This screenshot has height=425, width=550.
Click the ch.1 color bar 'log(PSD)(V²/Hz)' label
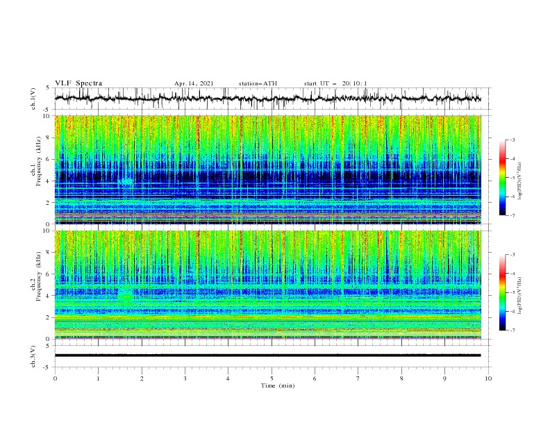(519, 181)
